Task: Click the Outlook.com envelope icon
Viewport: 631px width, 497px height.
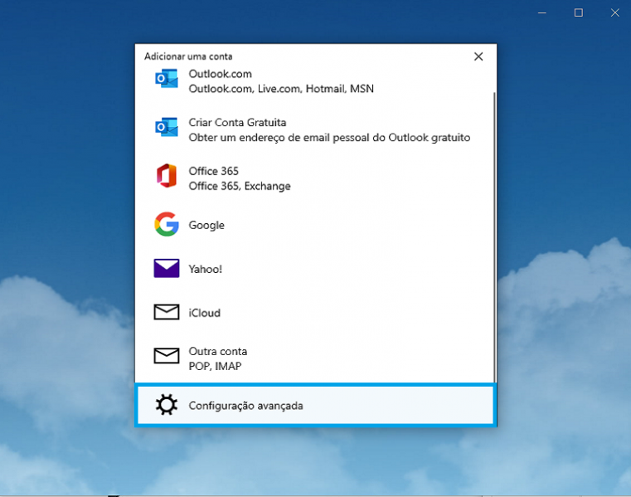Action: coord(166,79)
